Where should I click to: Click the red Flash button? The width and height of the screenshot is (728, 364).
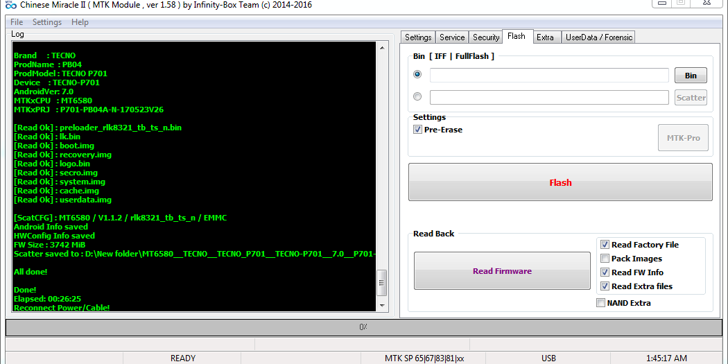point(560,182)
